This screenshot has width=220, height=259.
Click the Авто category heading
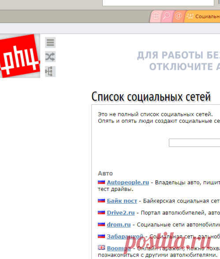pos(105,173)
